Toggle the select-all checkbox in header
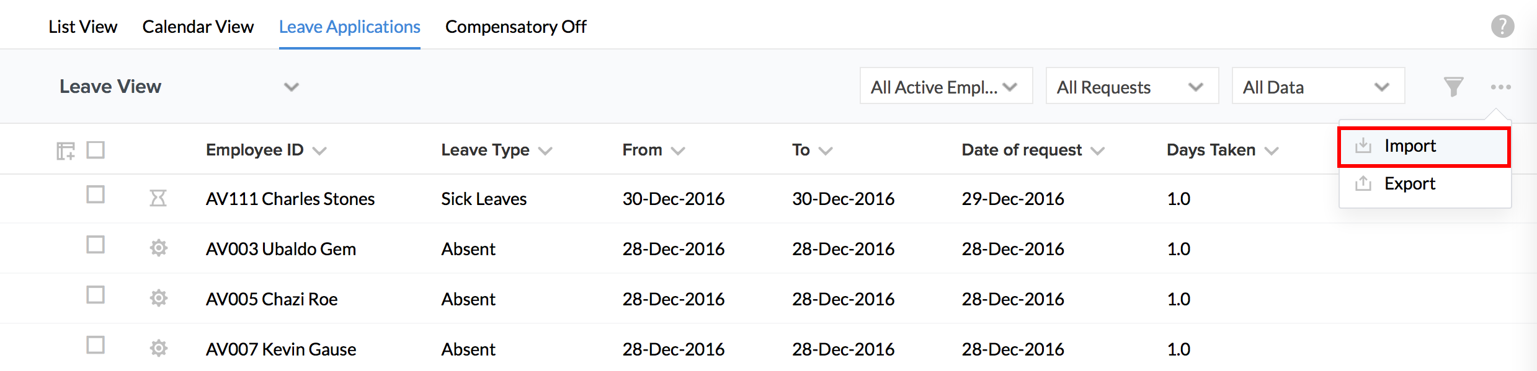 coord(96,150)
